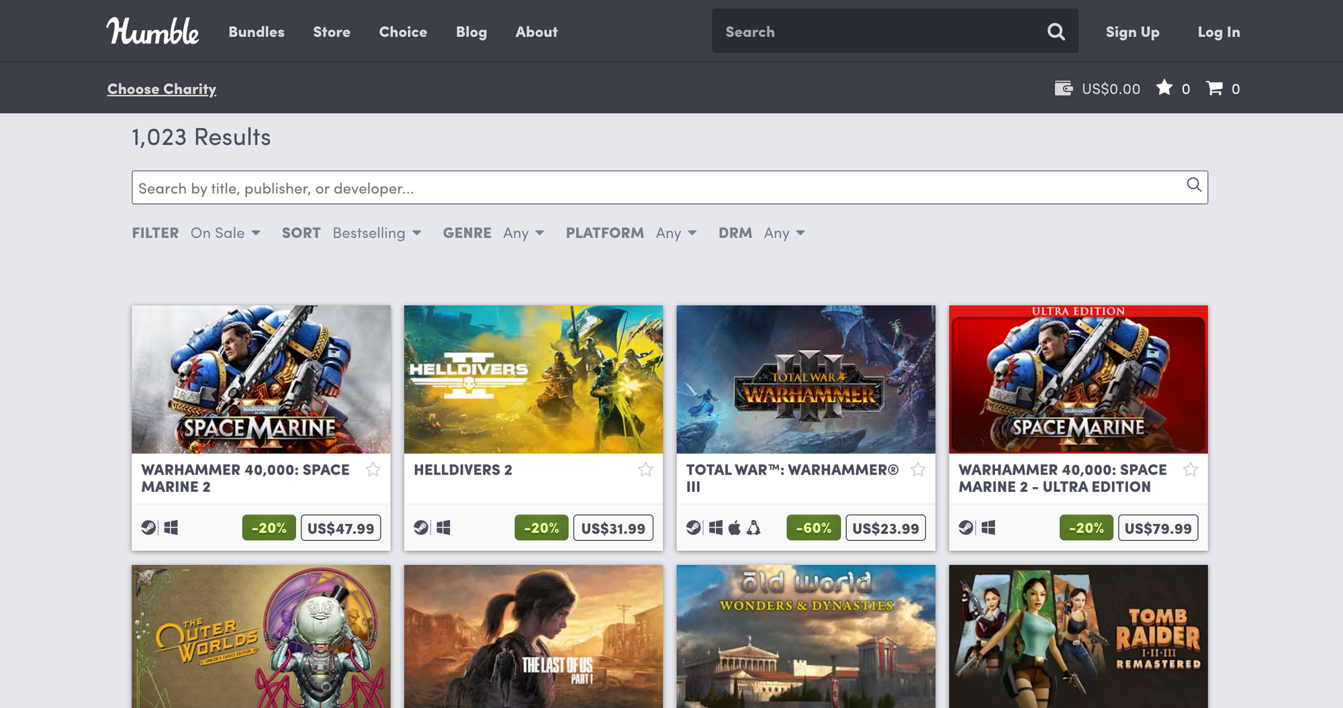Click Apple macOS icon on Total War: Warhammer III card
Viewport: 1343px width, 708px height.
click(x=735, y=528)
